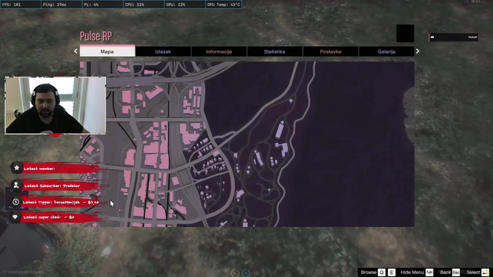Click the right tab navigation arrow
Image resolution: width=493 pixels, height=277 pixels.
coord(418,51)
